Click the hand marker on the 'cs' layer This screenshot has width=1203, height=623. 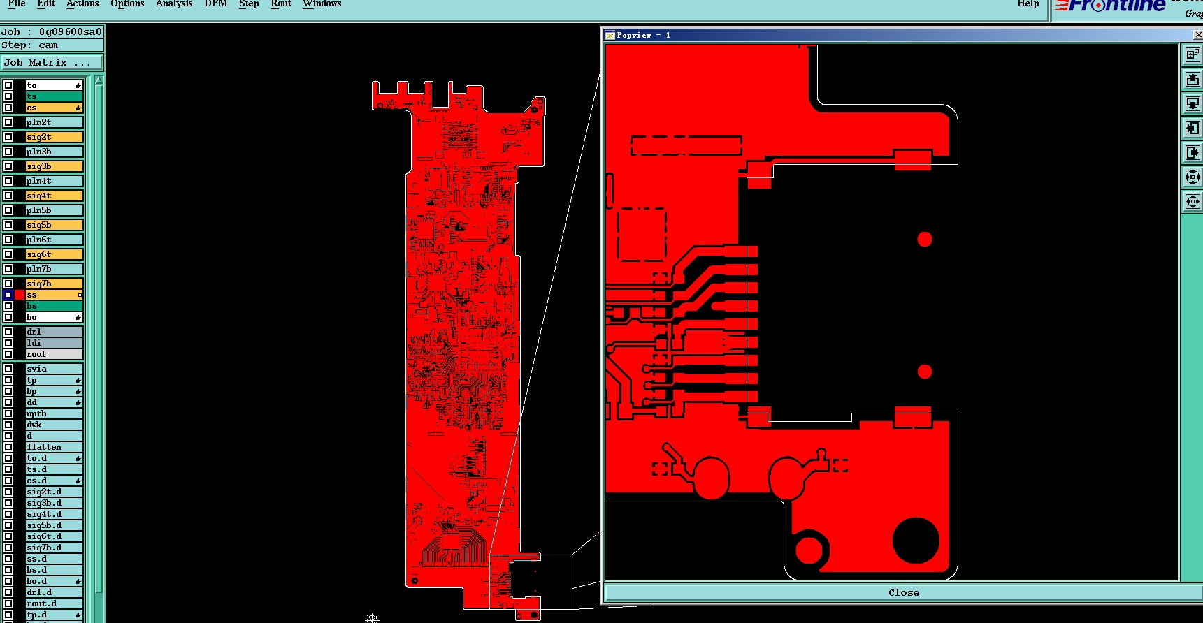tap(78, 108)
